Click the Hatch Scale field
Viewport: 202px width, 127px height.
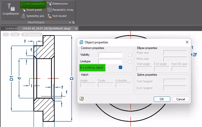coord(106,85)
